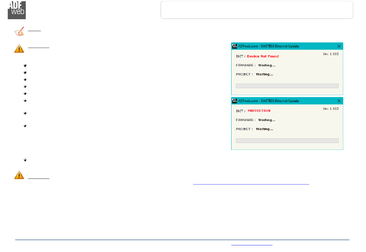The image size is (366, 252).
Task: Click app icon in PROTECTION window title
Action: pos(234,101)
